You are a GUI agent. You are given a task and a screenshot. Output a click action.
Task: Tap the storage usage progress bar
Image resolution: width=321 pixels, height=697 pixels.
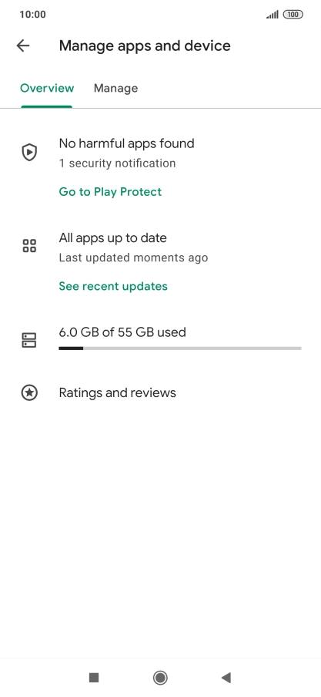coord(180,348)
